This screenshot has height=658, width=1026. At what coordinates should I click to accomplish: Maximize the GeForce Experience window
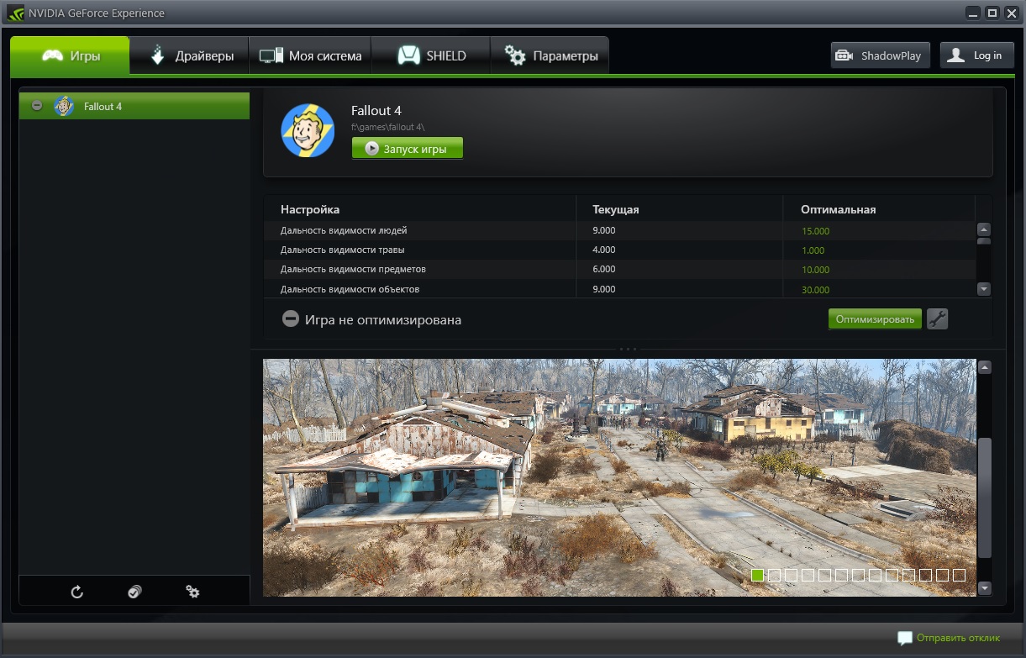tap(992, 13)
